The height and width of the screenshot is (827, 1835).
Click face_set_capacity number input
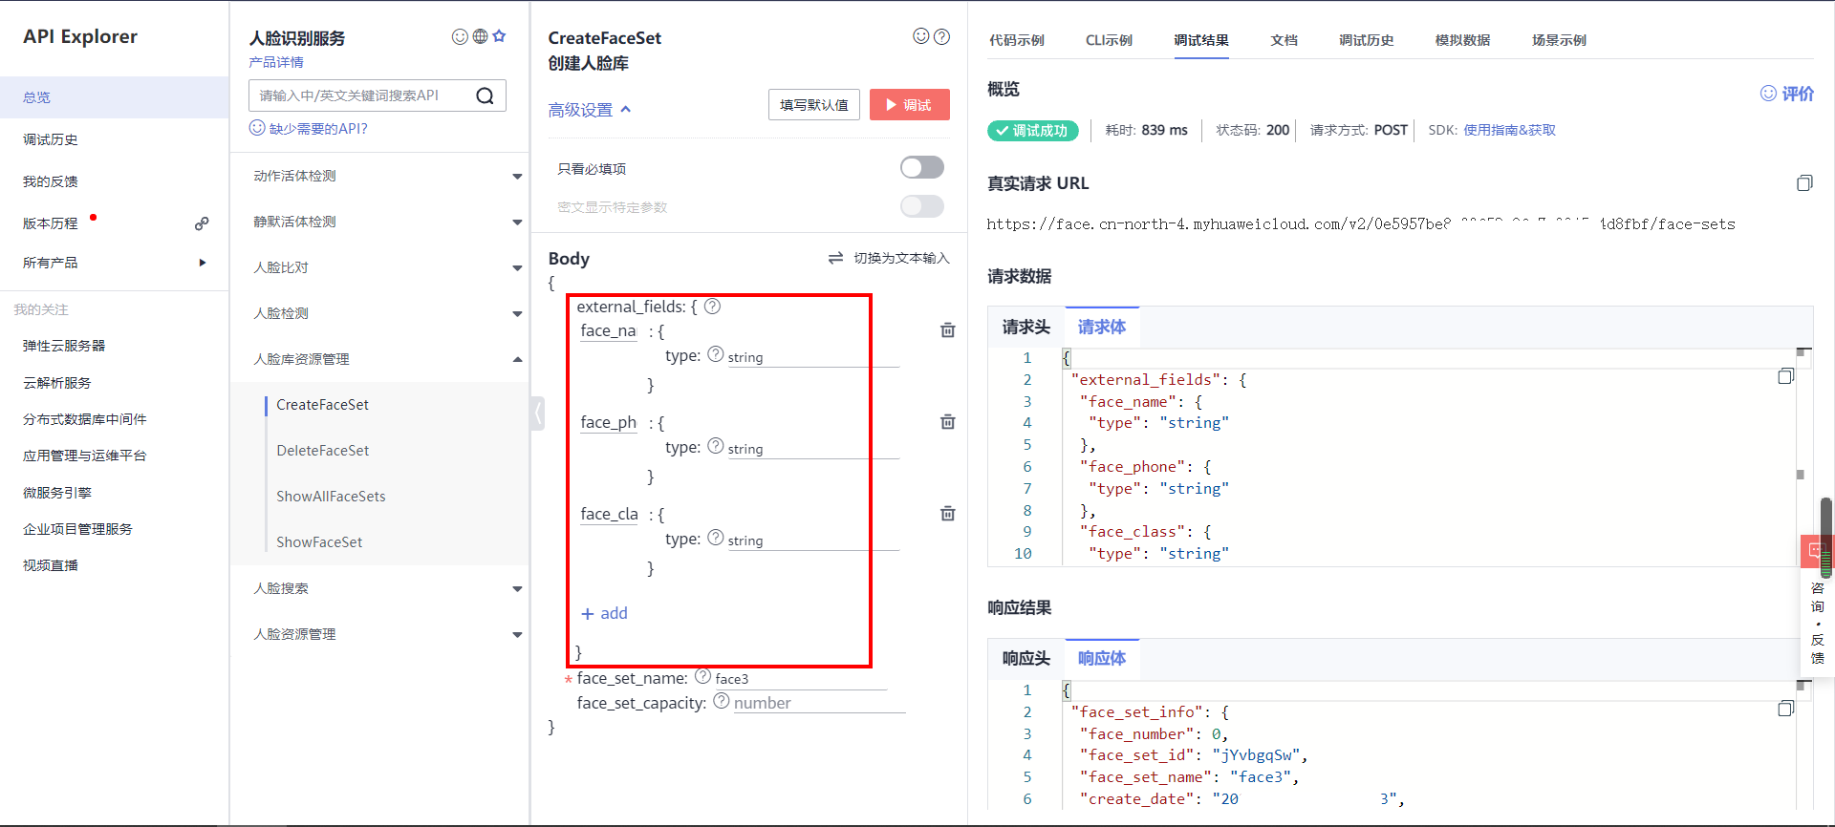pyautogui.click(x=818, y=703)
